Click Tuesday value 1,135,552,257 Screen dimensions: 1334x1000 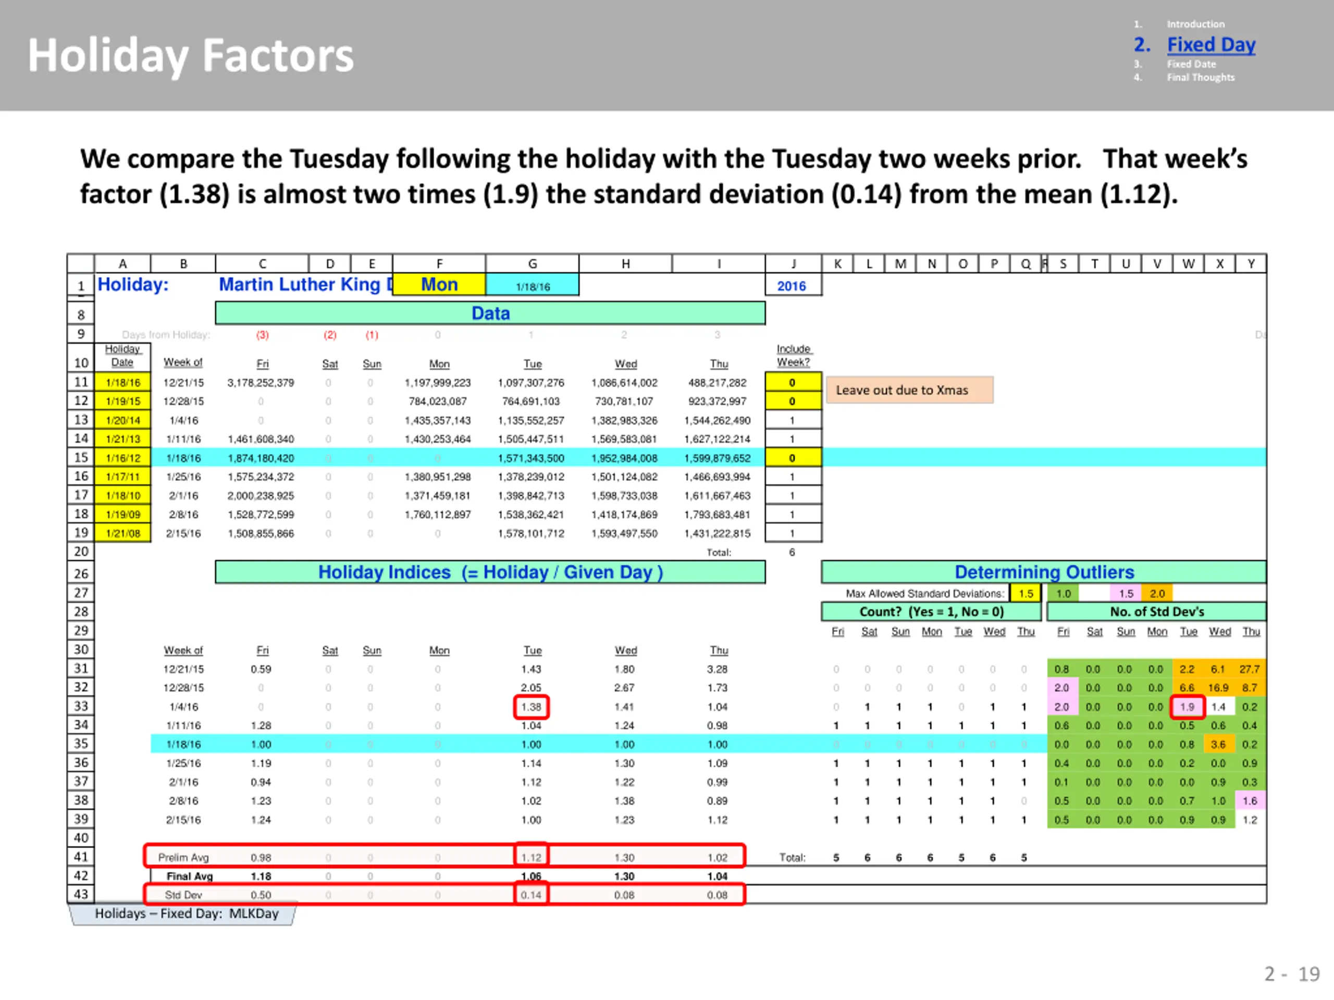(530, 420)
